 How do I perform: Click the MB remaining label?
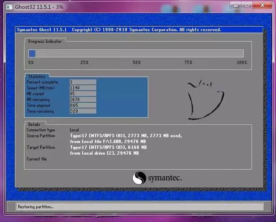[x=38, y=100]
